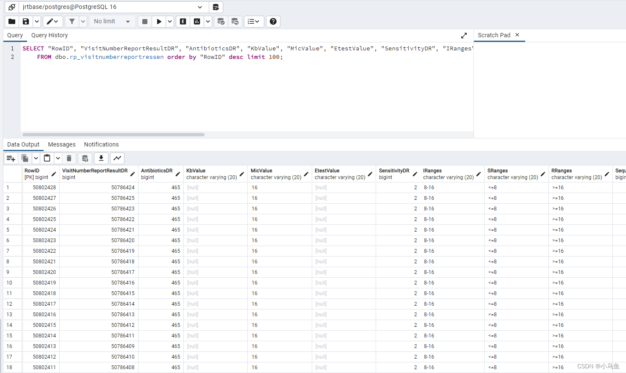This screenshot has height=373, width=626.
Task: Open the Messages tab
Action: coord(62,145)
